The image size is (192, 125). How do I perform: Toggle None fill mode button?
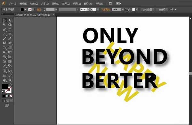tap(11, 96)
